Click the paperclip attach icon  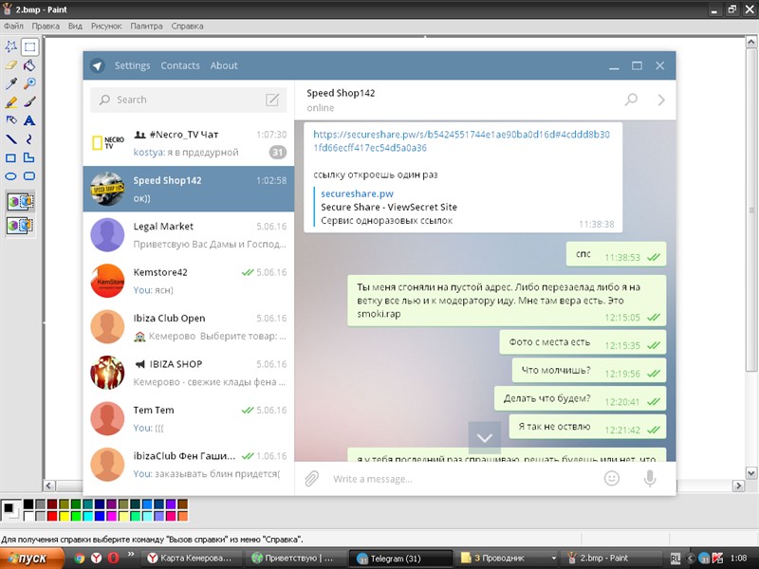(312, 479)
